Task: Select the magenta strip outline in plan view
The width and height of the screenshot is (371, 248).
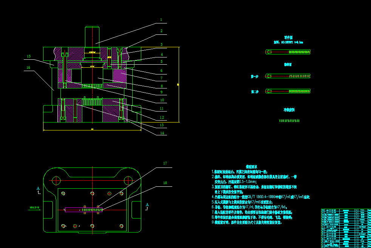Action: (x=84, y=210)
